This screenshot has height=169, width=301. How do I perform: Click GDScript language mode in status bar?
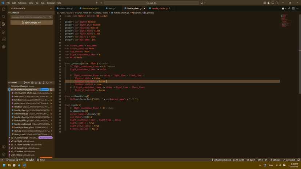pyautogui.click(x=276, y=160)
